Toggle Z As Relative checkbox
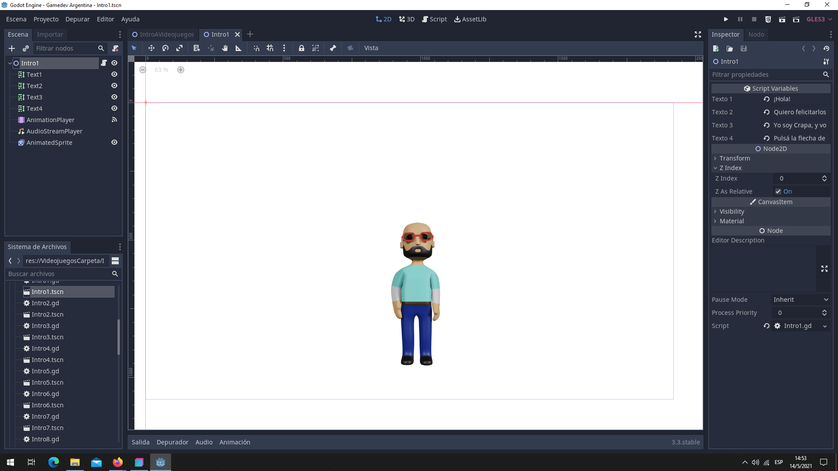Viewport: 838px width, 471px height. 778,191
